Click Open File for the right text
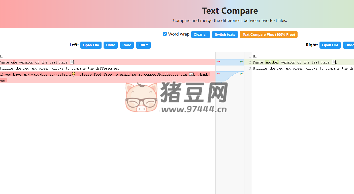The image size is (354, 194). coord(330,45)
